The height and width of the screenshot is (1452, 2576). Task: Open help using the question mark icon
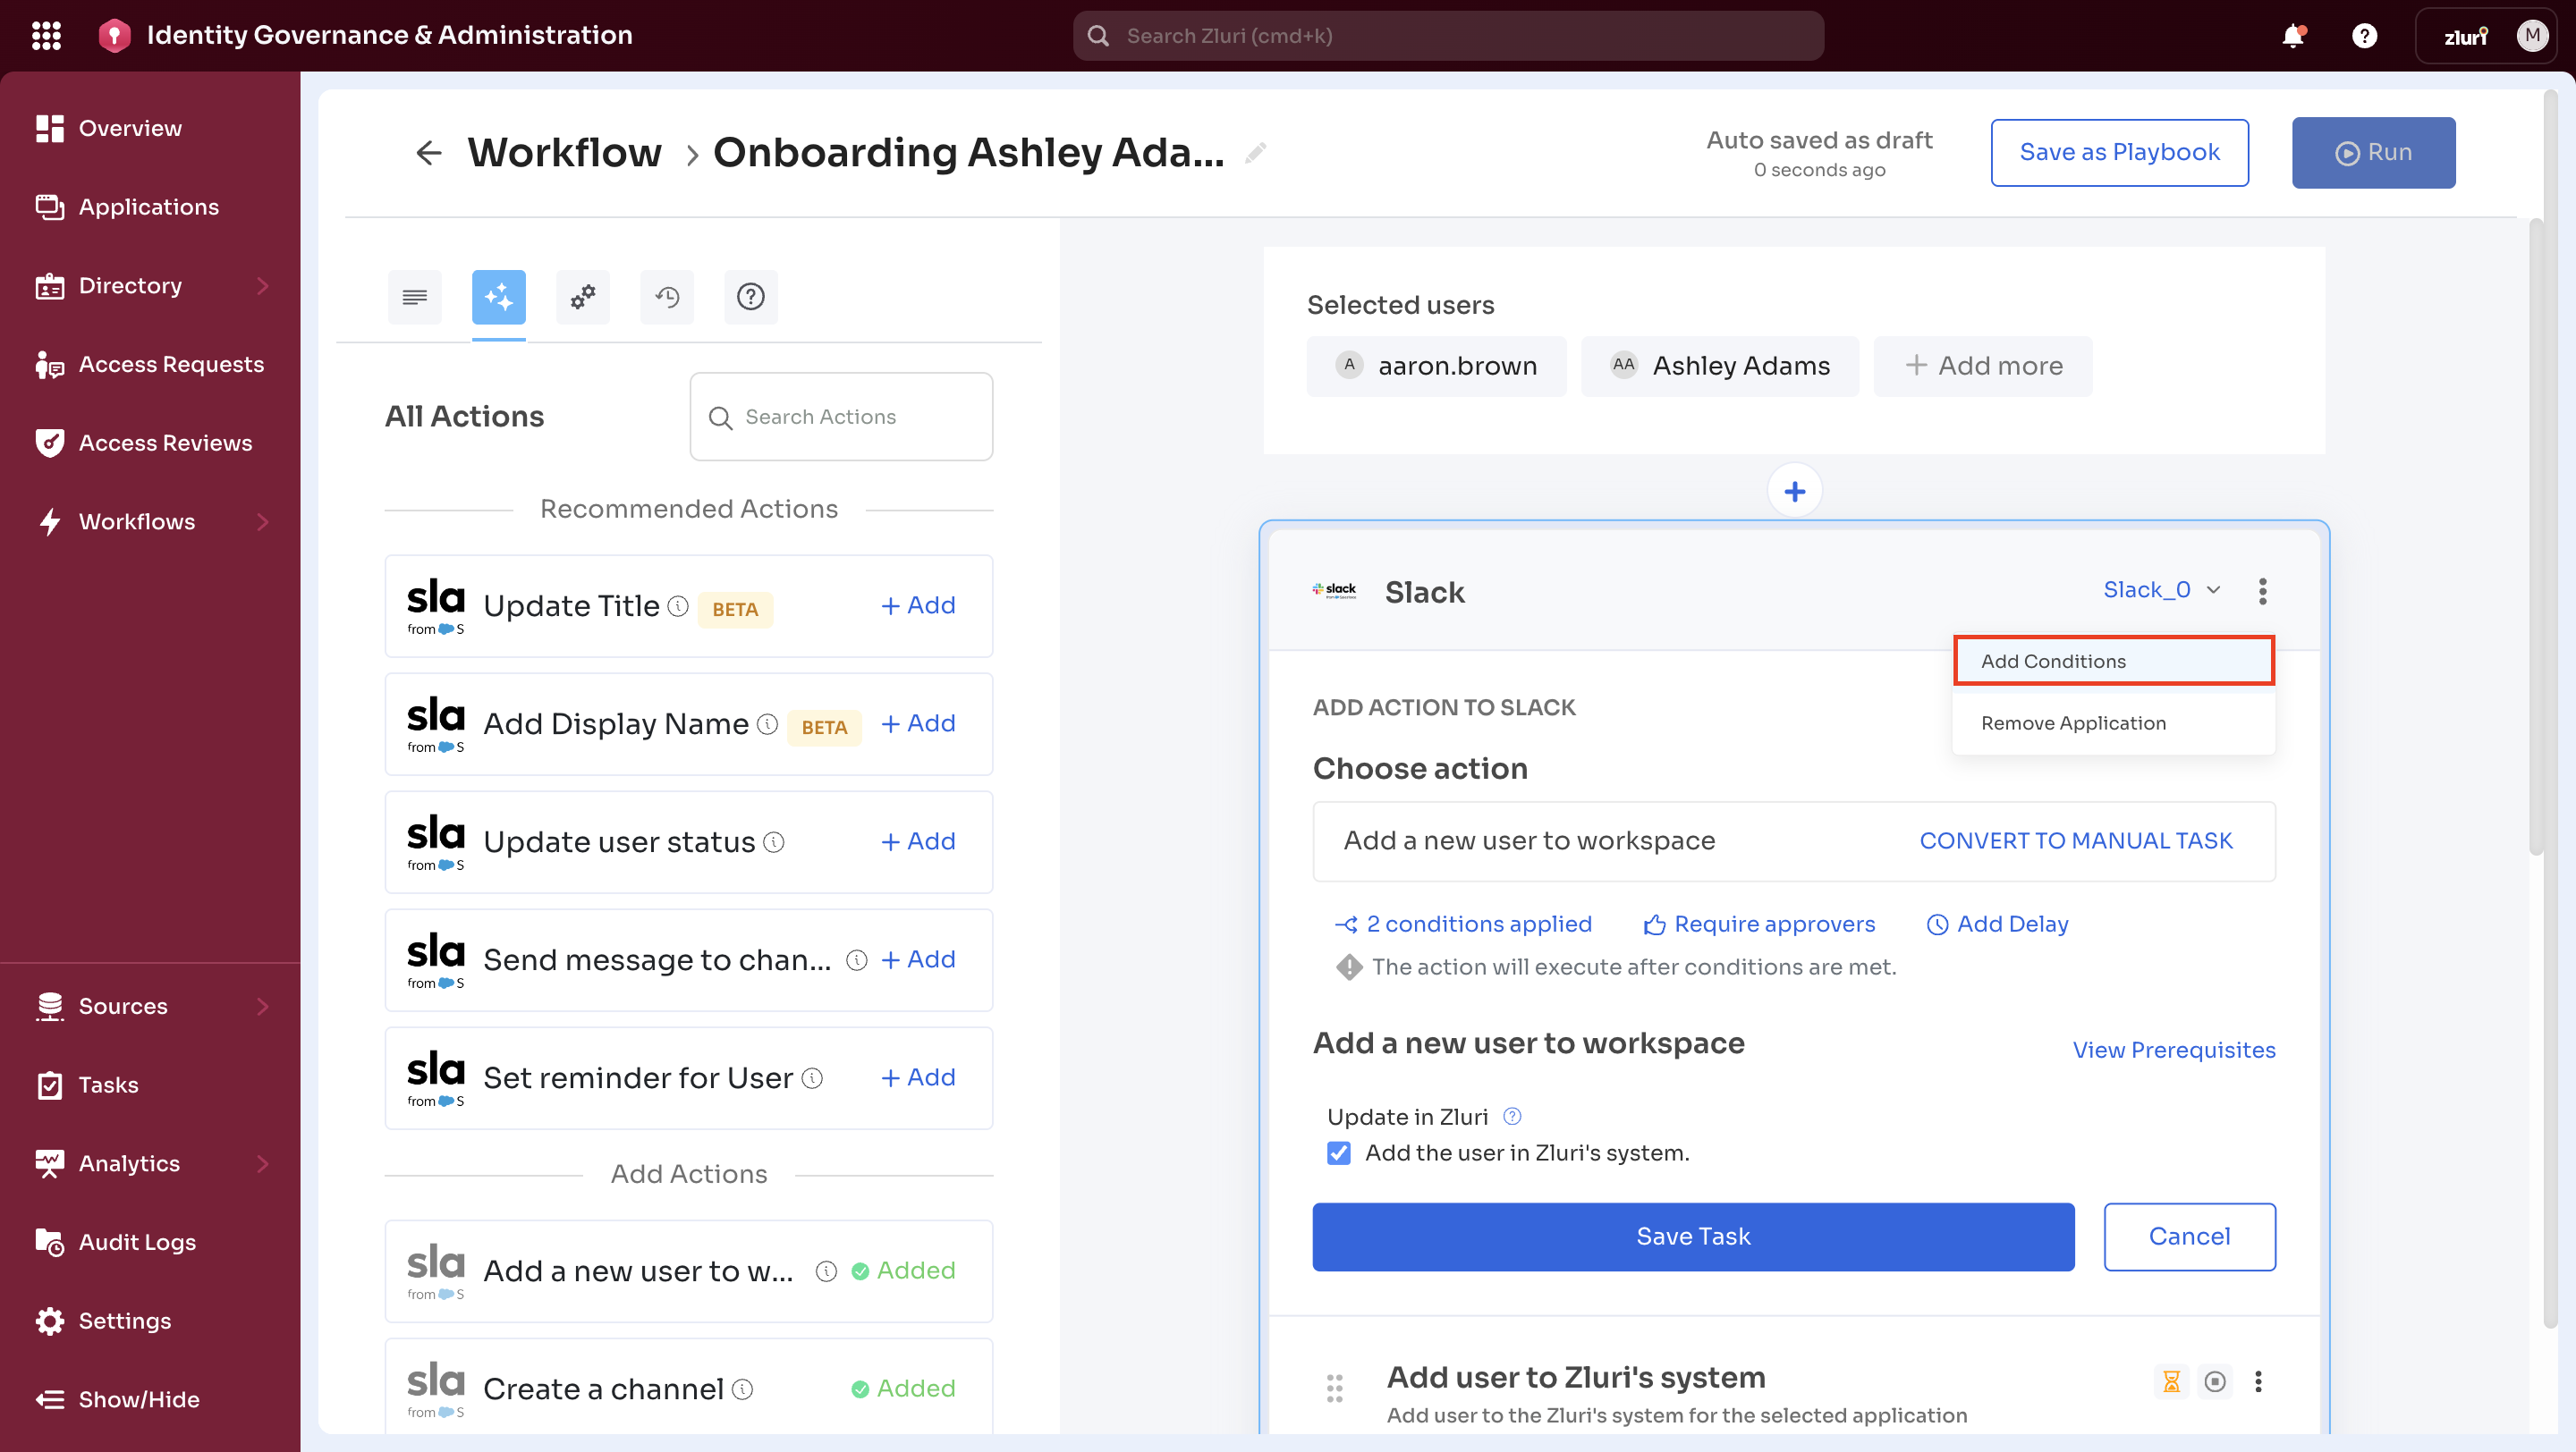click(750, 296)
